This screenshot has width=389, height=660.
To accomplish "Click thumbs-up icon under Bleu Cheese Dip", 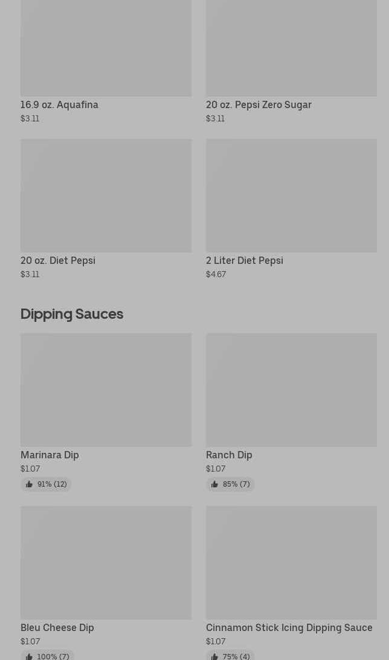I will click(x=29, y=656).
